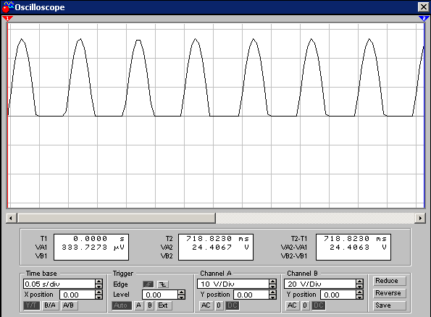Set Channel A coupling to AC
This screenshot has width=431, height=317.
(x=206, y=305)
